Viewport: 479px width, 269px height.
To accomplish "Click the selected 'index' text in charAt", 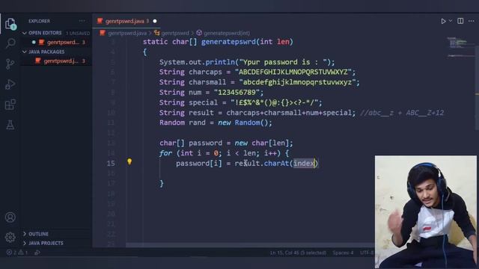I will click(304, 164).
